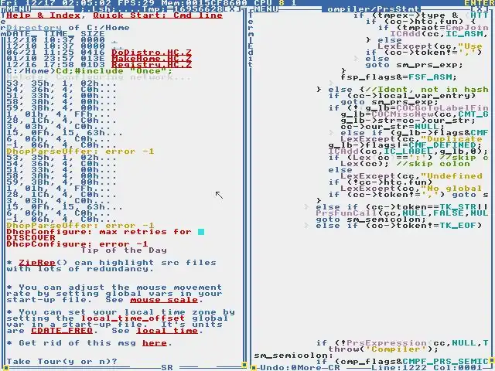Open the local_time_offset link

(x=133, y=318)
